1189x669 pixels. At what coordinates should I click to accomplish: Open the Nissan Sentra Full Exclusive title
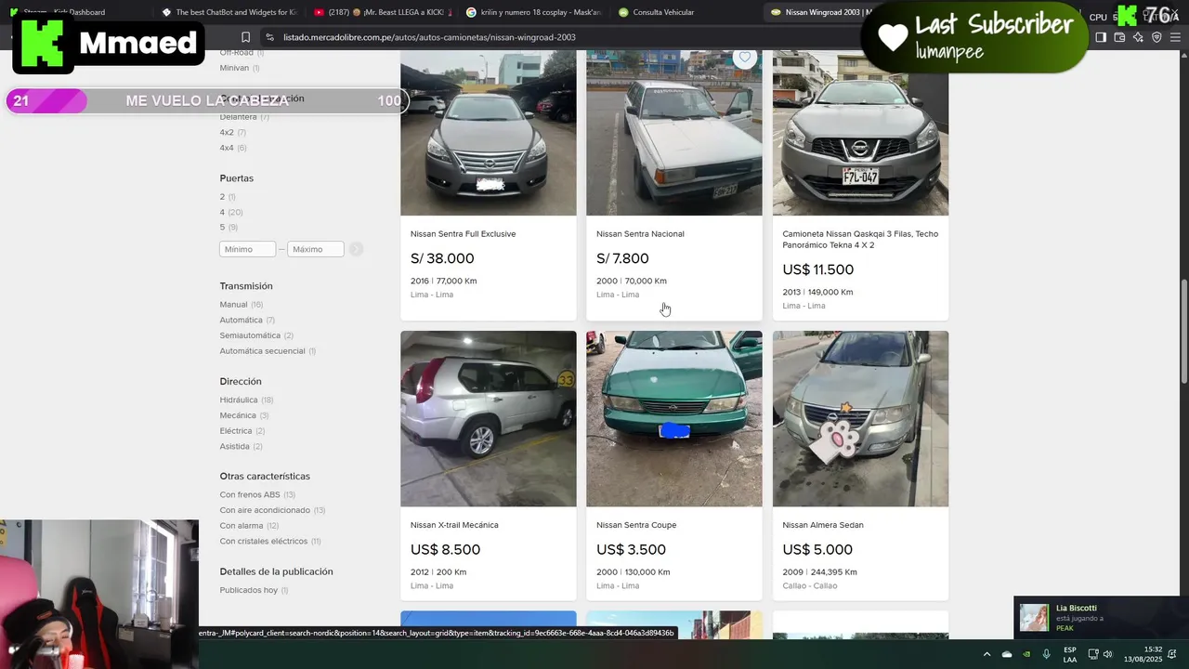pos(463,234)
